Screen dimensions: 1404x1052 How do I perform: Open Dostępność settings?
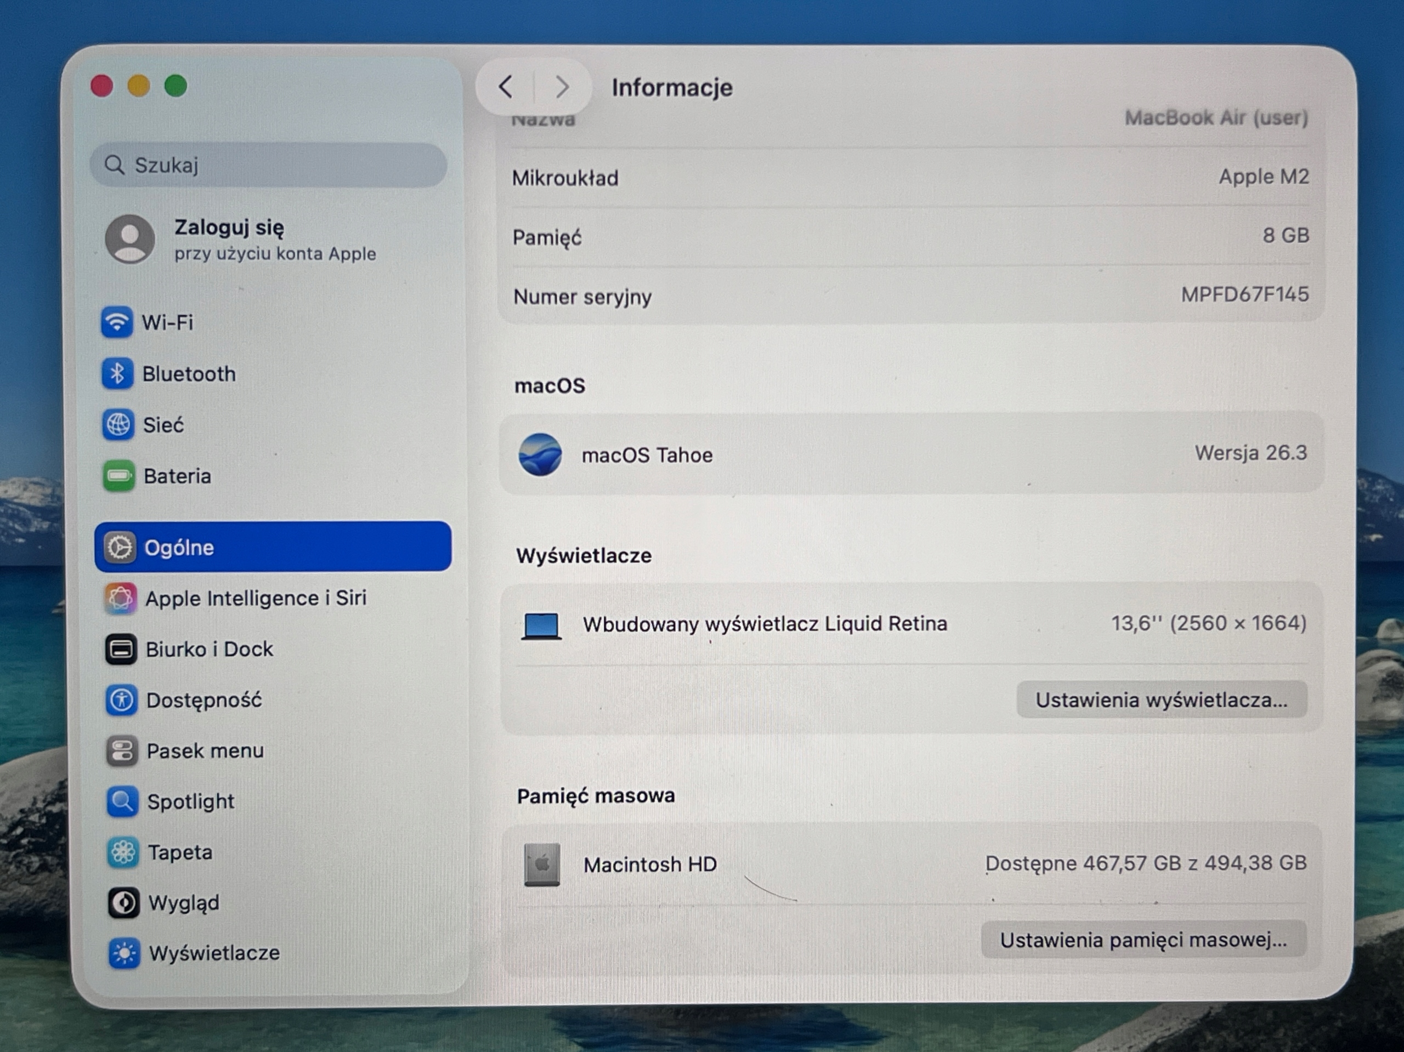[273, 700]
